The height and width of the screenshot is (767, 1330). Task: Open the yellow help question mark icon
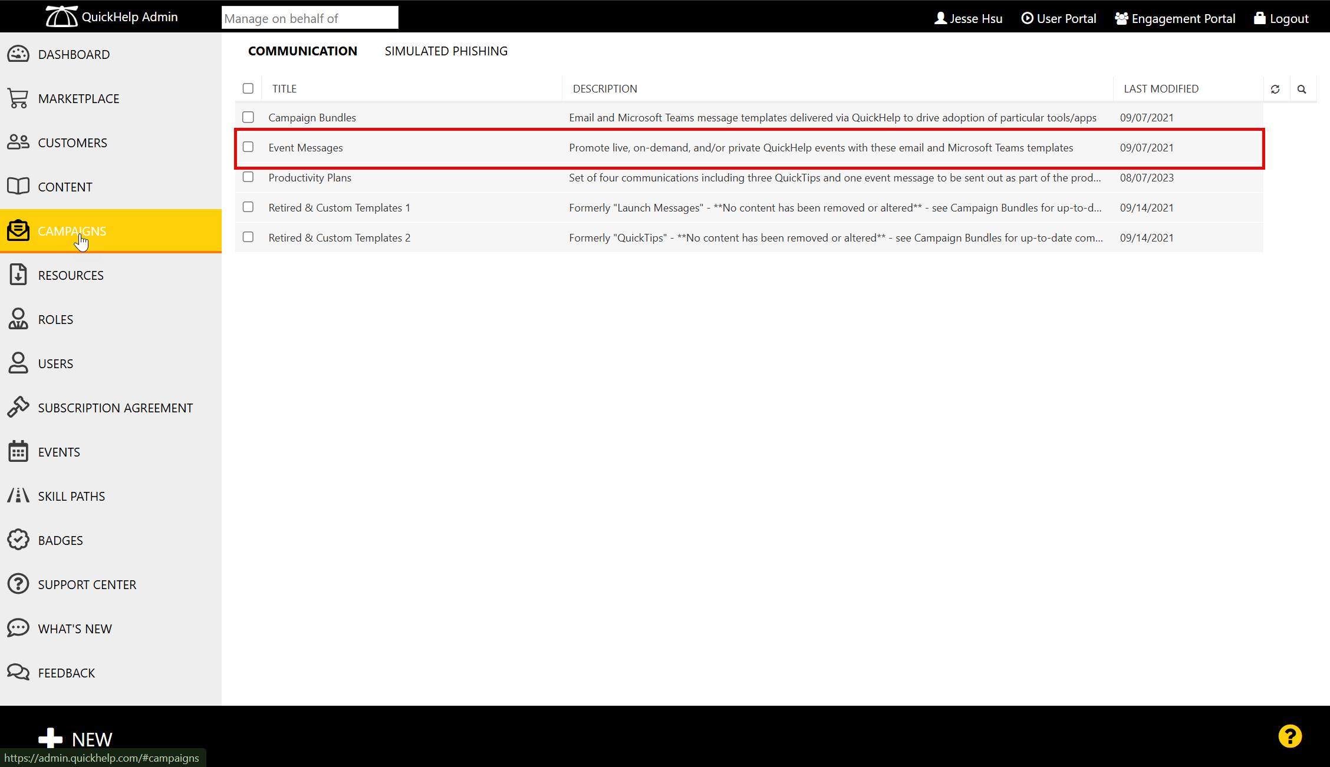click(1290, 736)
